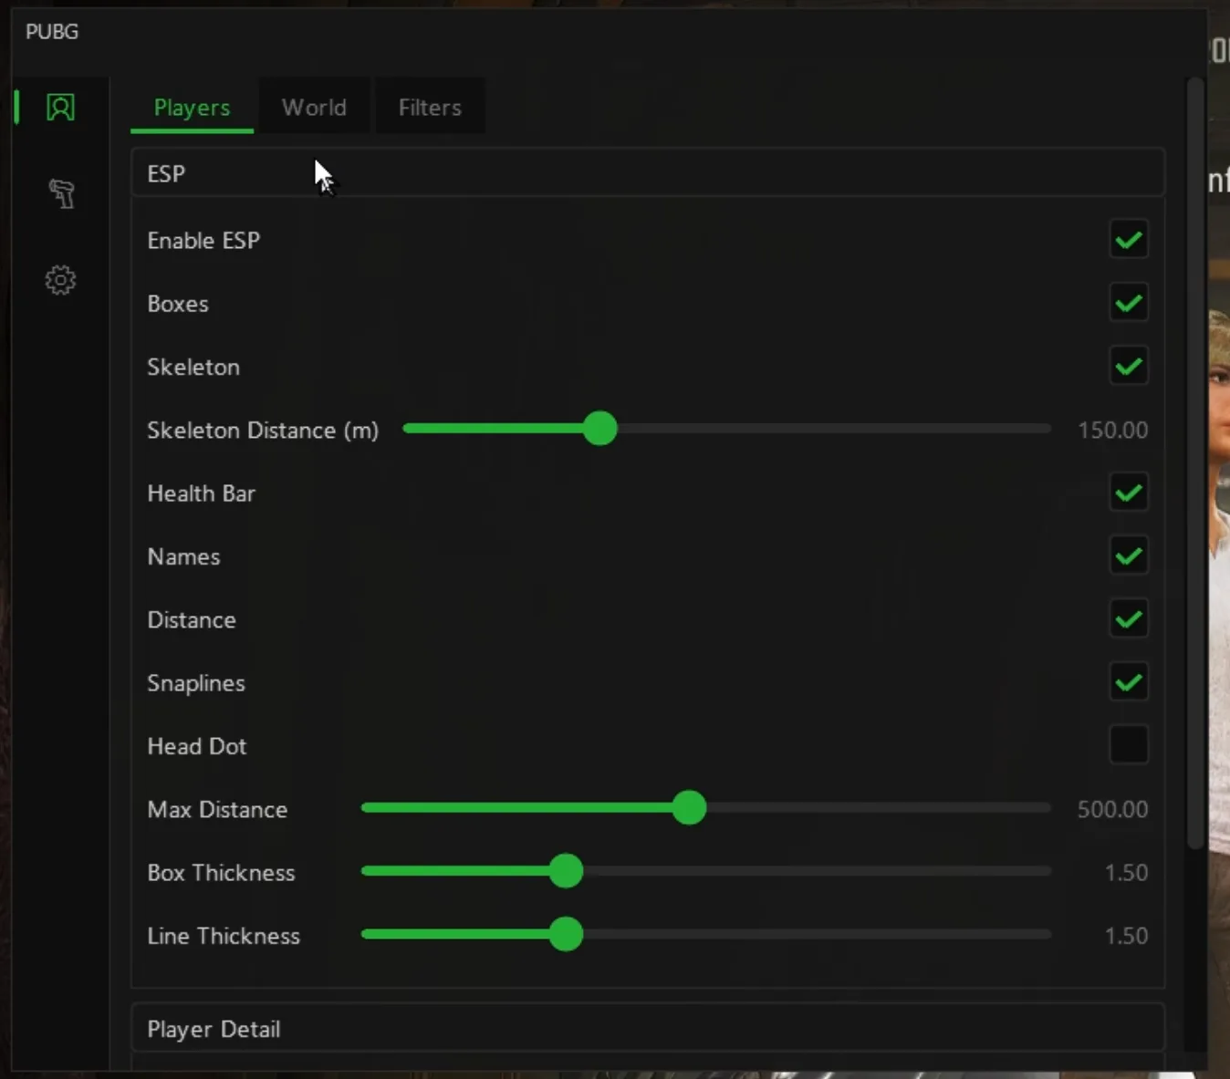1230x1079 pixels.
Task: Uncheck the Skeleton checkbox
Action: point(1129,367)
